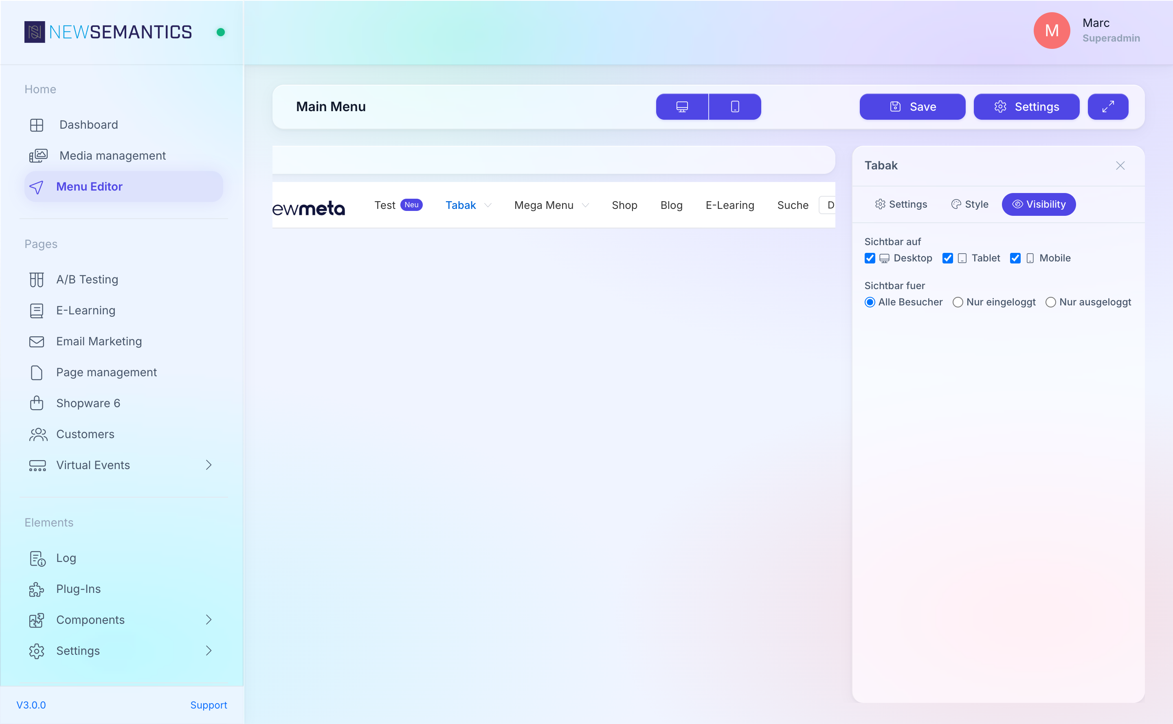This screenshot has height=724, width=1173.
Task: Select the Blog menu item in preview
Action: click(x=671, y=205)
